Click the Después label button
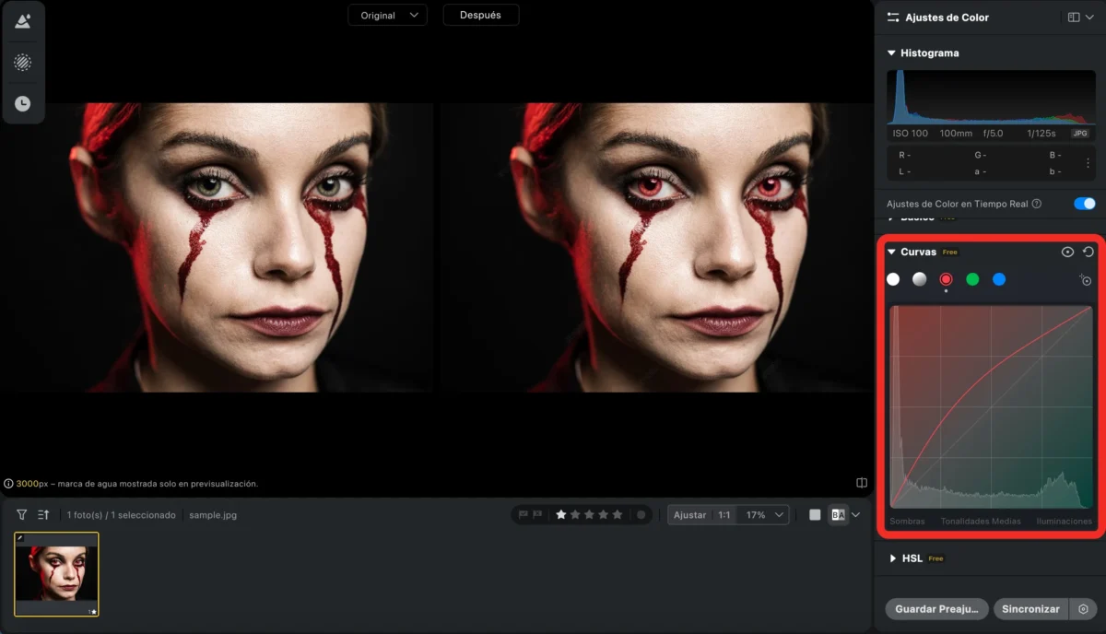Viewport: 1106px width, 634px height. click(480, 15)
